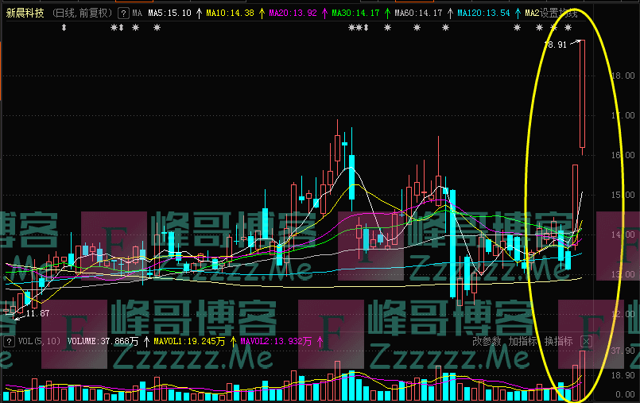Click the leftmost double-arrow event marker
This screenshot has height=403, width=640.
[x=64, y=28]
